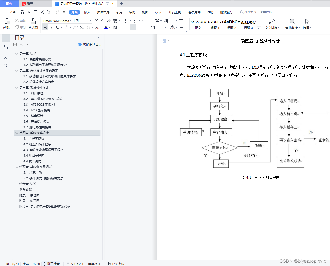The image size is (330, 266).
Task: Click the font color A swatch
Action: 106,27
